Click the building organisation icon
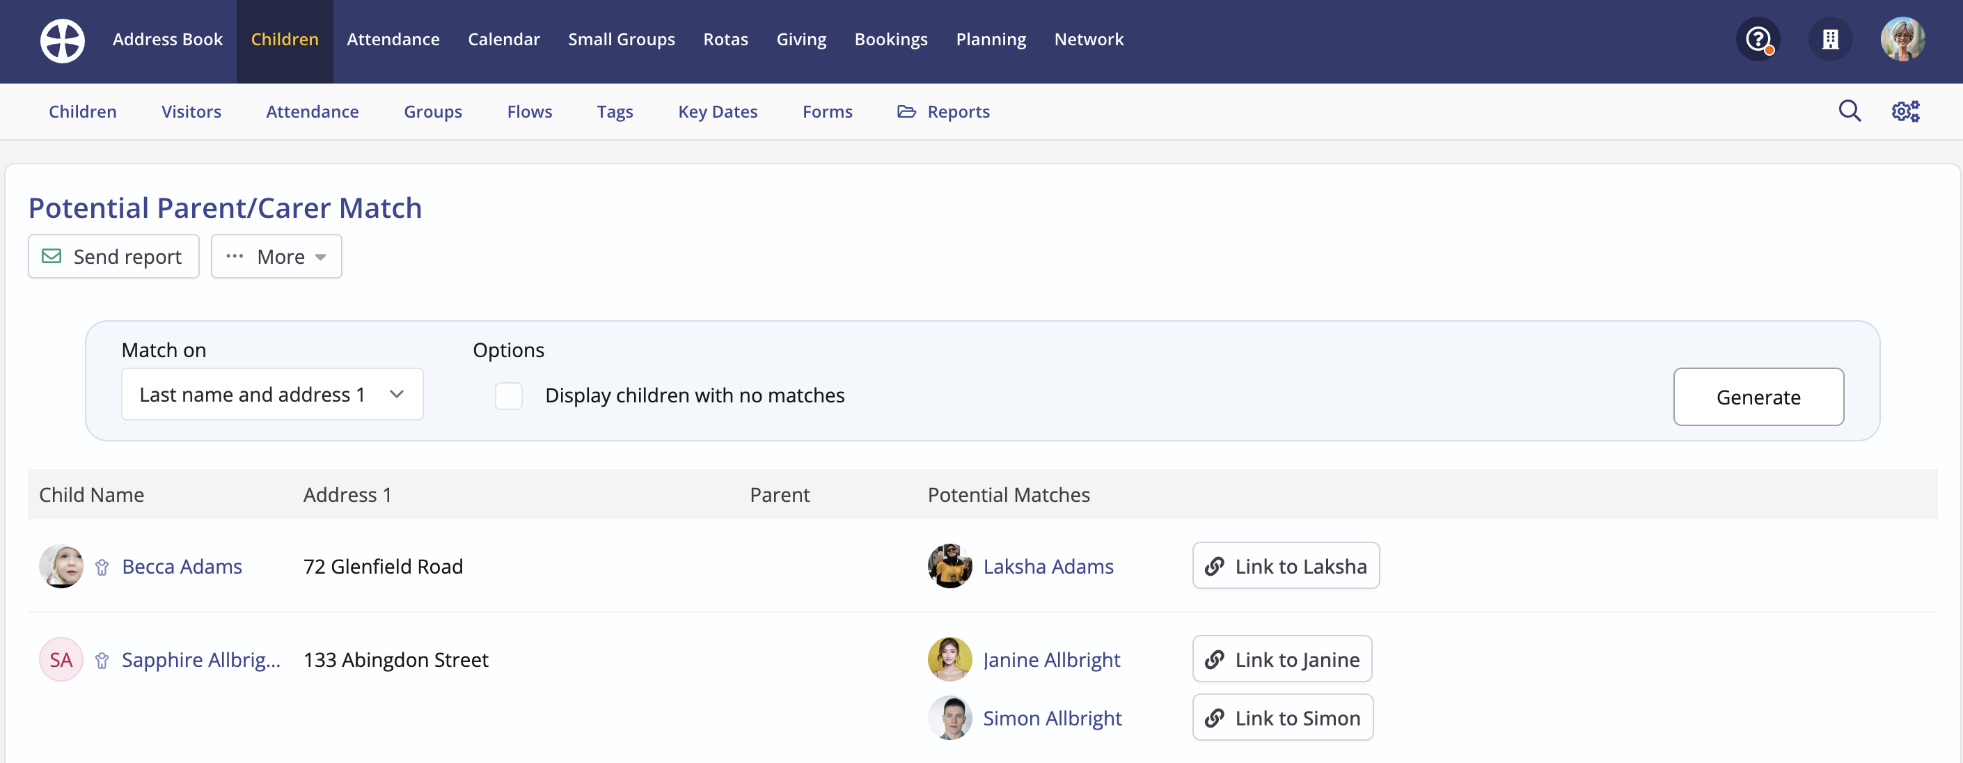The image size is (1963, 763). pos(1829,40)
